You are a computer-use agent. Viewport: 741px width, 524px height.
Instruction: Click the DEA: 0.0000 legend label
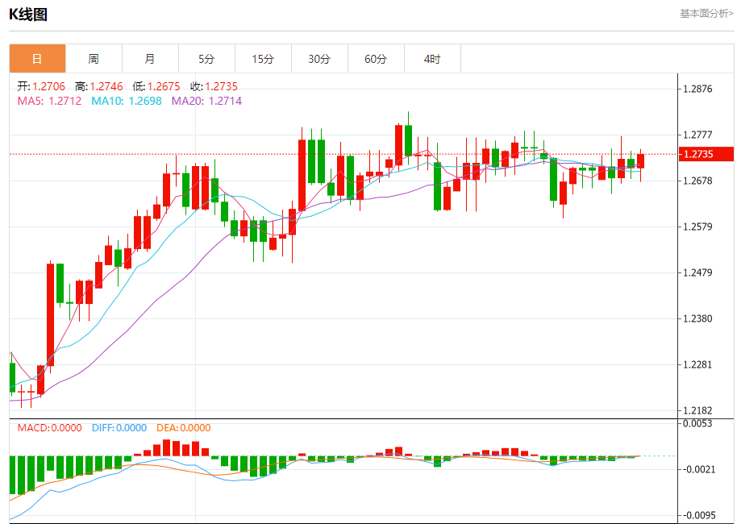pos(183,428)
